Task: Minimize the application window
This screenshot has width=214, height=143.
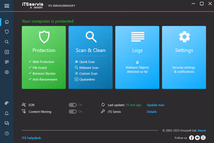Action: coord(193,4)
